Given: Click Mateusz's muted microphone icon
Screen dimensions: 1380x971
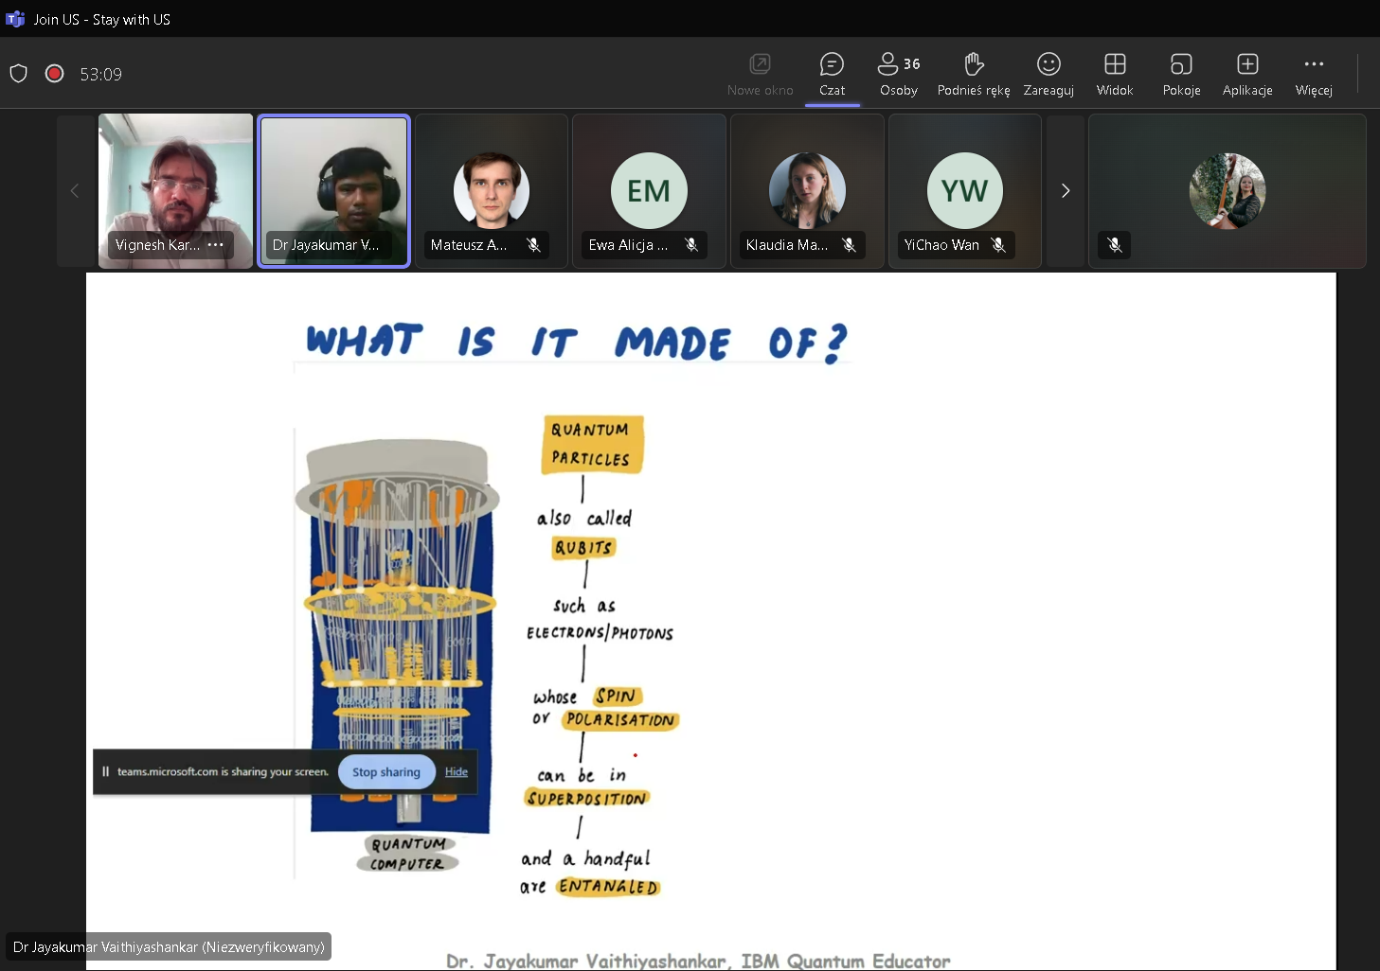Looking at the screenshot, I should pyautogui.click(x=534, y=245).
